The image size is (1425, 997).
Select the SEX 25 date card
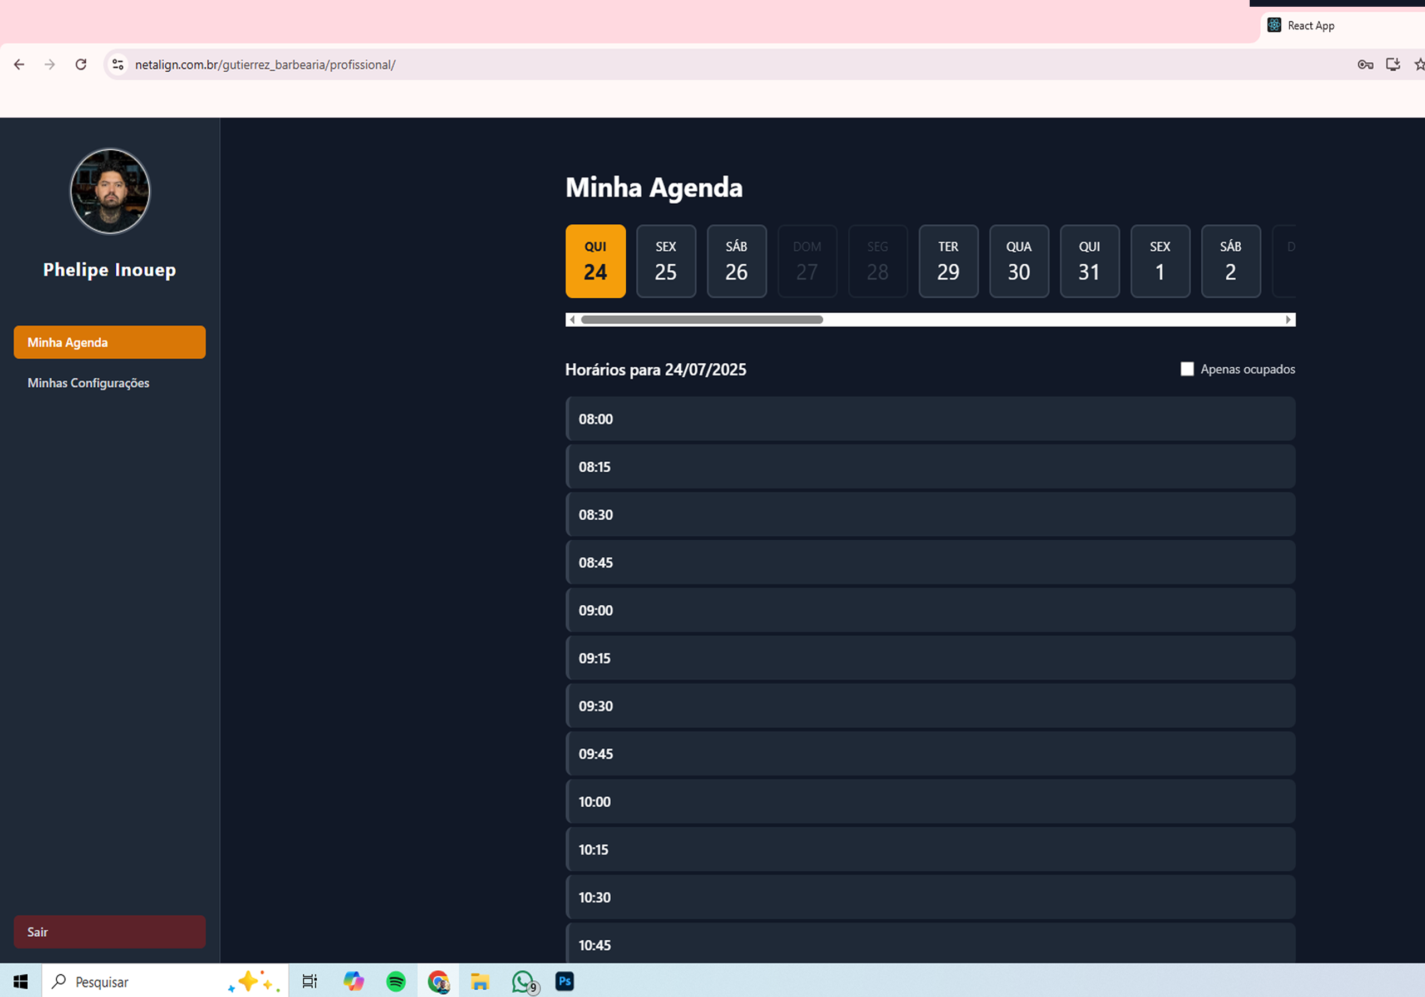666,261
